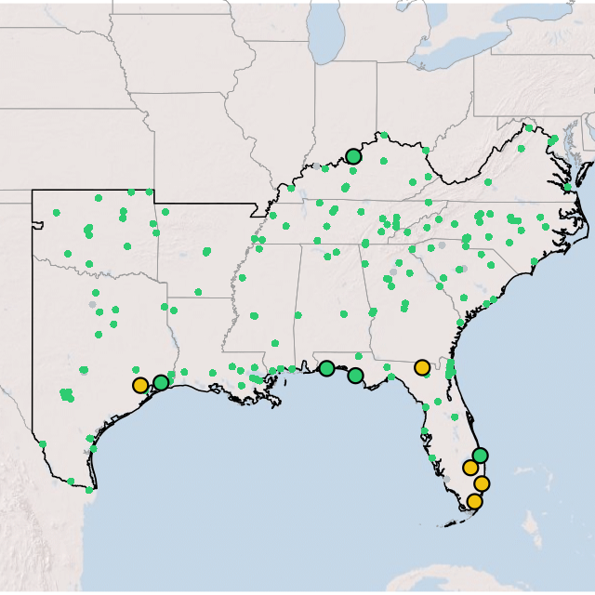Click green dot in southern Arkansas

198,292
